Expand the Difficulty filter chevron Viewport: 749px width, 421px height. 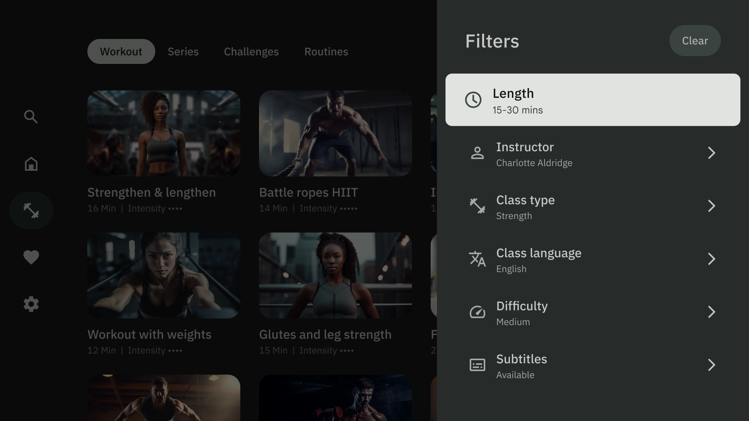[712, 312]
